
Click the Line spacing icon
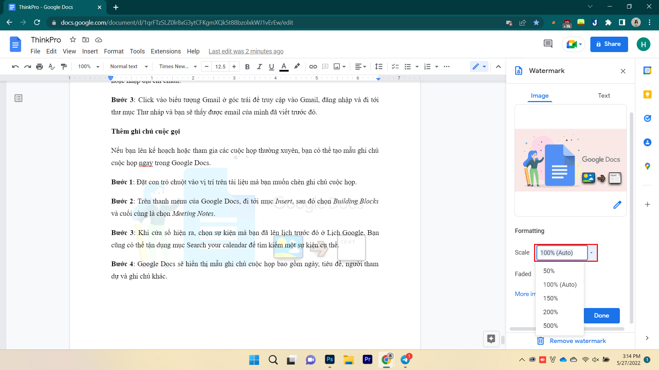click(x=379, y=66)
